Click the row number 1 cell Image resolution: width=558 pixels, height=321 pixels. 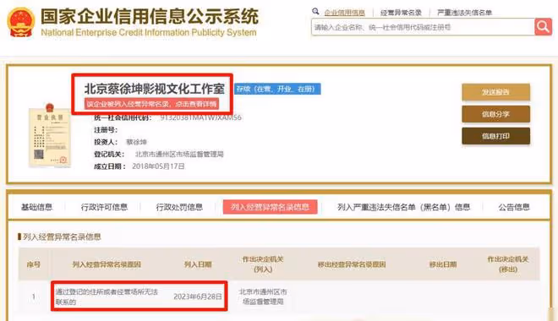coord(34,297)
